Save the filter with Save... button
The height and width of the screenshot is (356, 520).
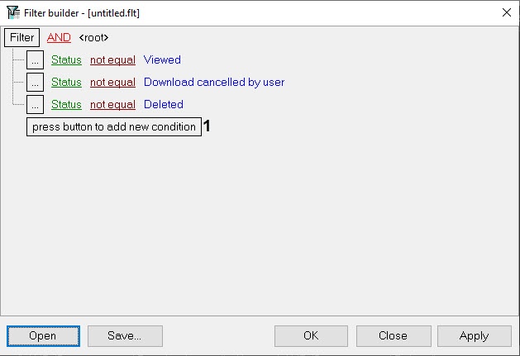(x=125, y=336)
